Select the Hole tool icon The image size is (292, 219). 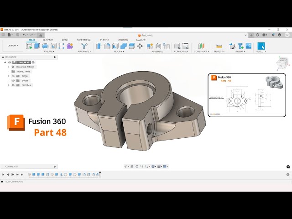pos(53,46)
